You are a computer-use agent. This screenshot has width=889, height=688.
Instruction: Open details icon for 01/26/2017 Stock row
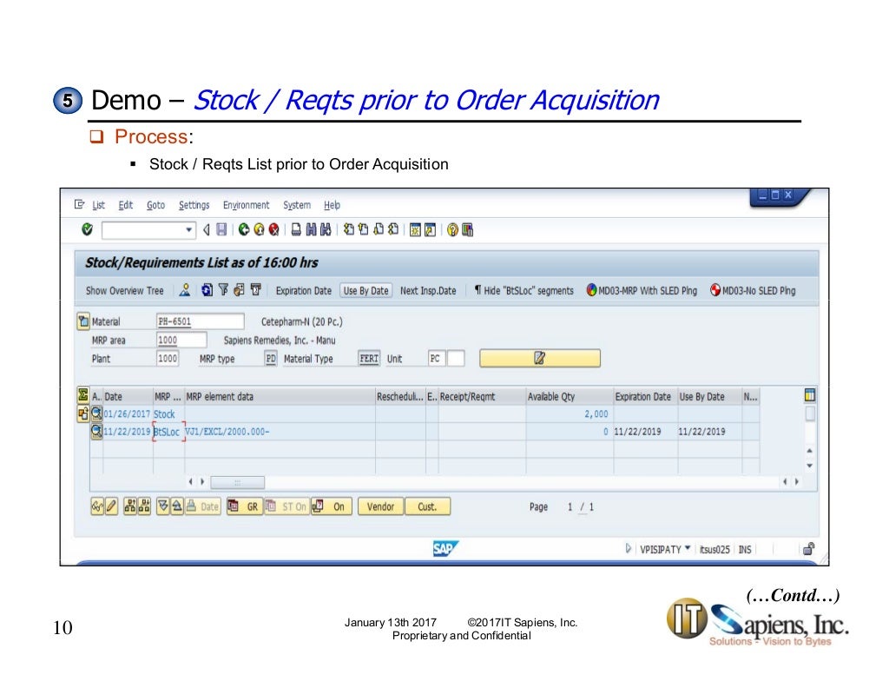click(96, 413)
